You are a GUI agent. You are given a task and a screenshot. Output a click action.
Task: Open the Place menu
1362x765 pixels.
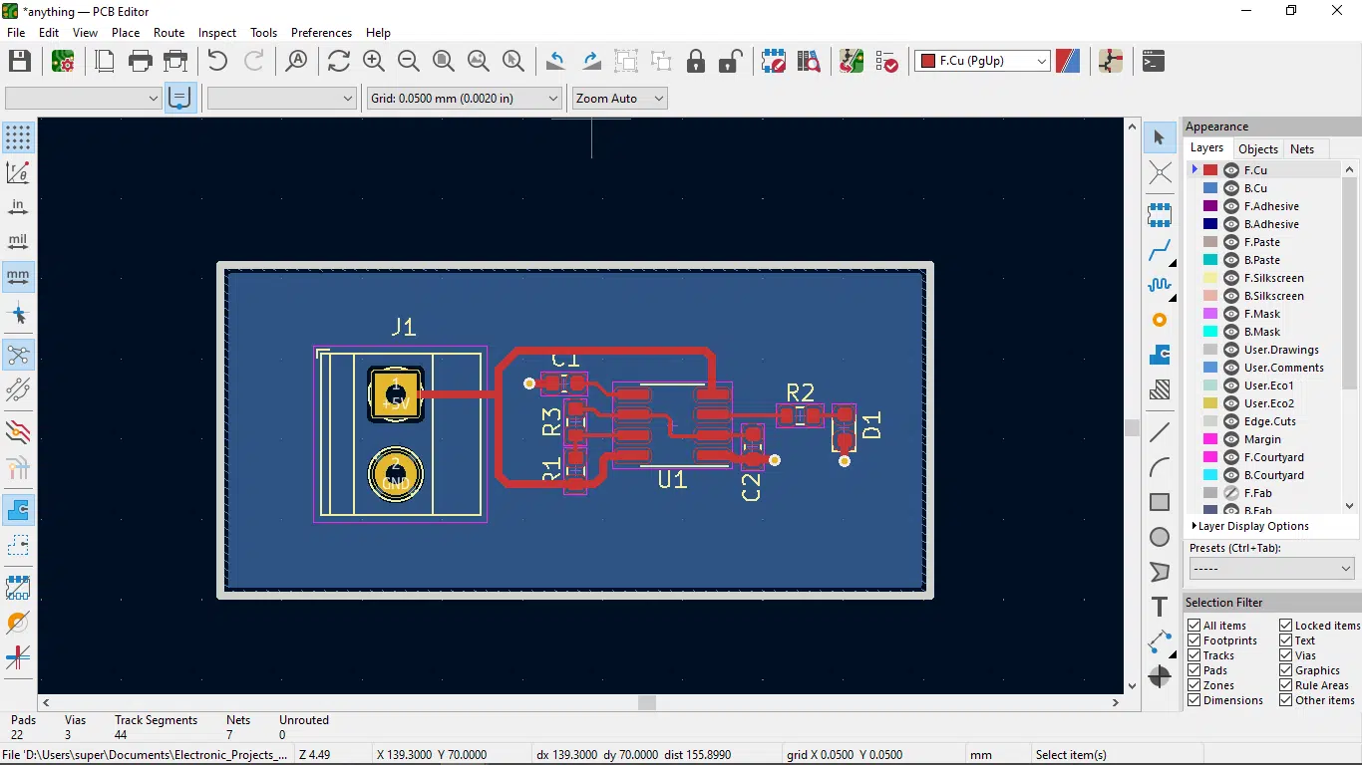pyautogui.click(x=126, y=33)
